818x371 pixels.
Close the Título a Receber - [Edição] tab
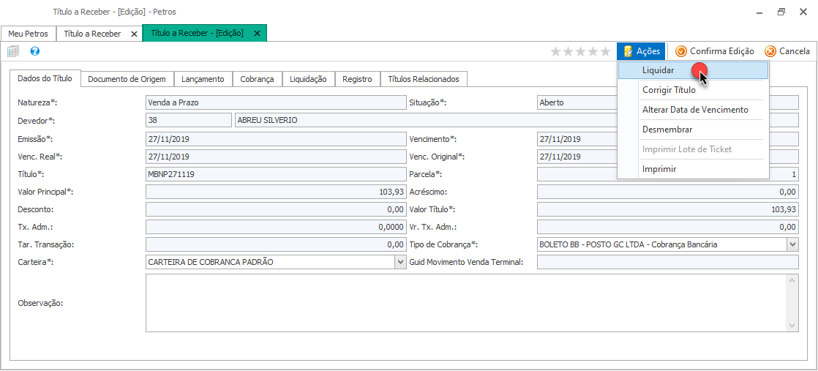[x=257, y=34]
